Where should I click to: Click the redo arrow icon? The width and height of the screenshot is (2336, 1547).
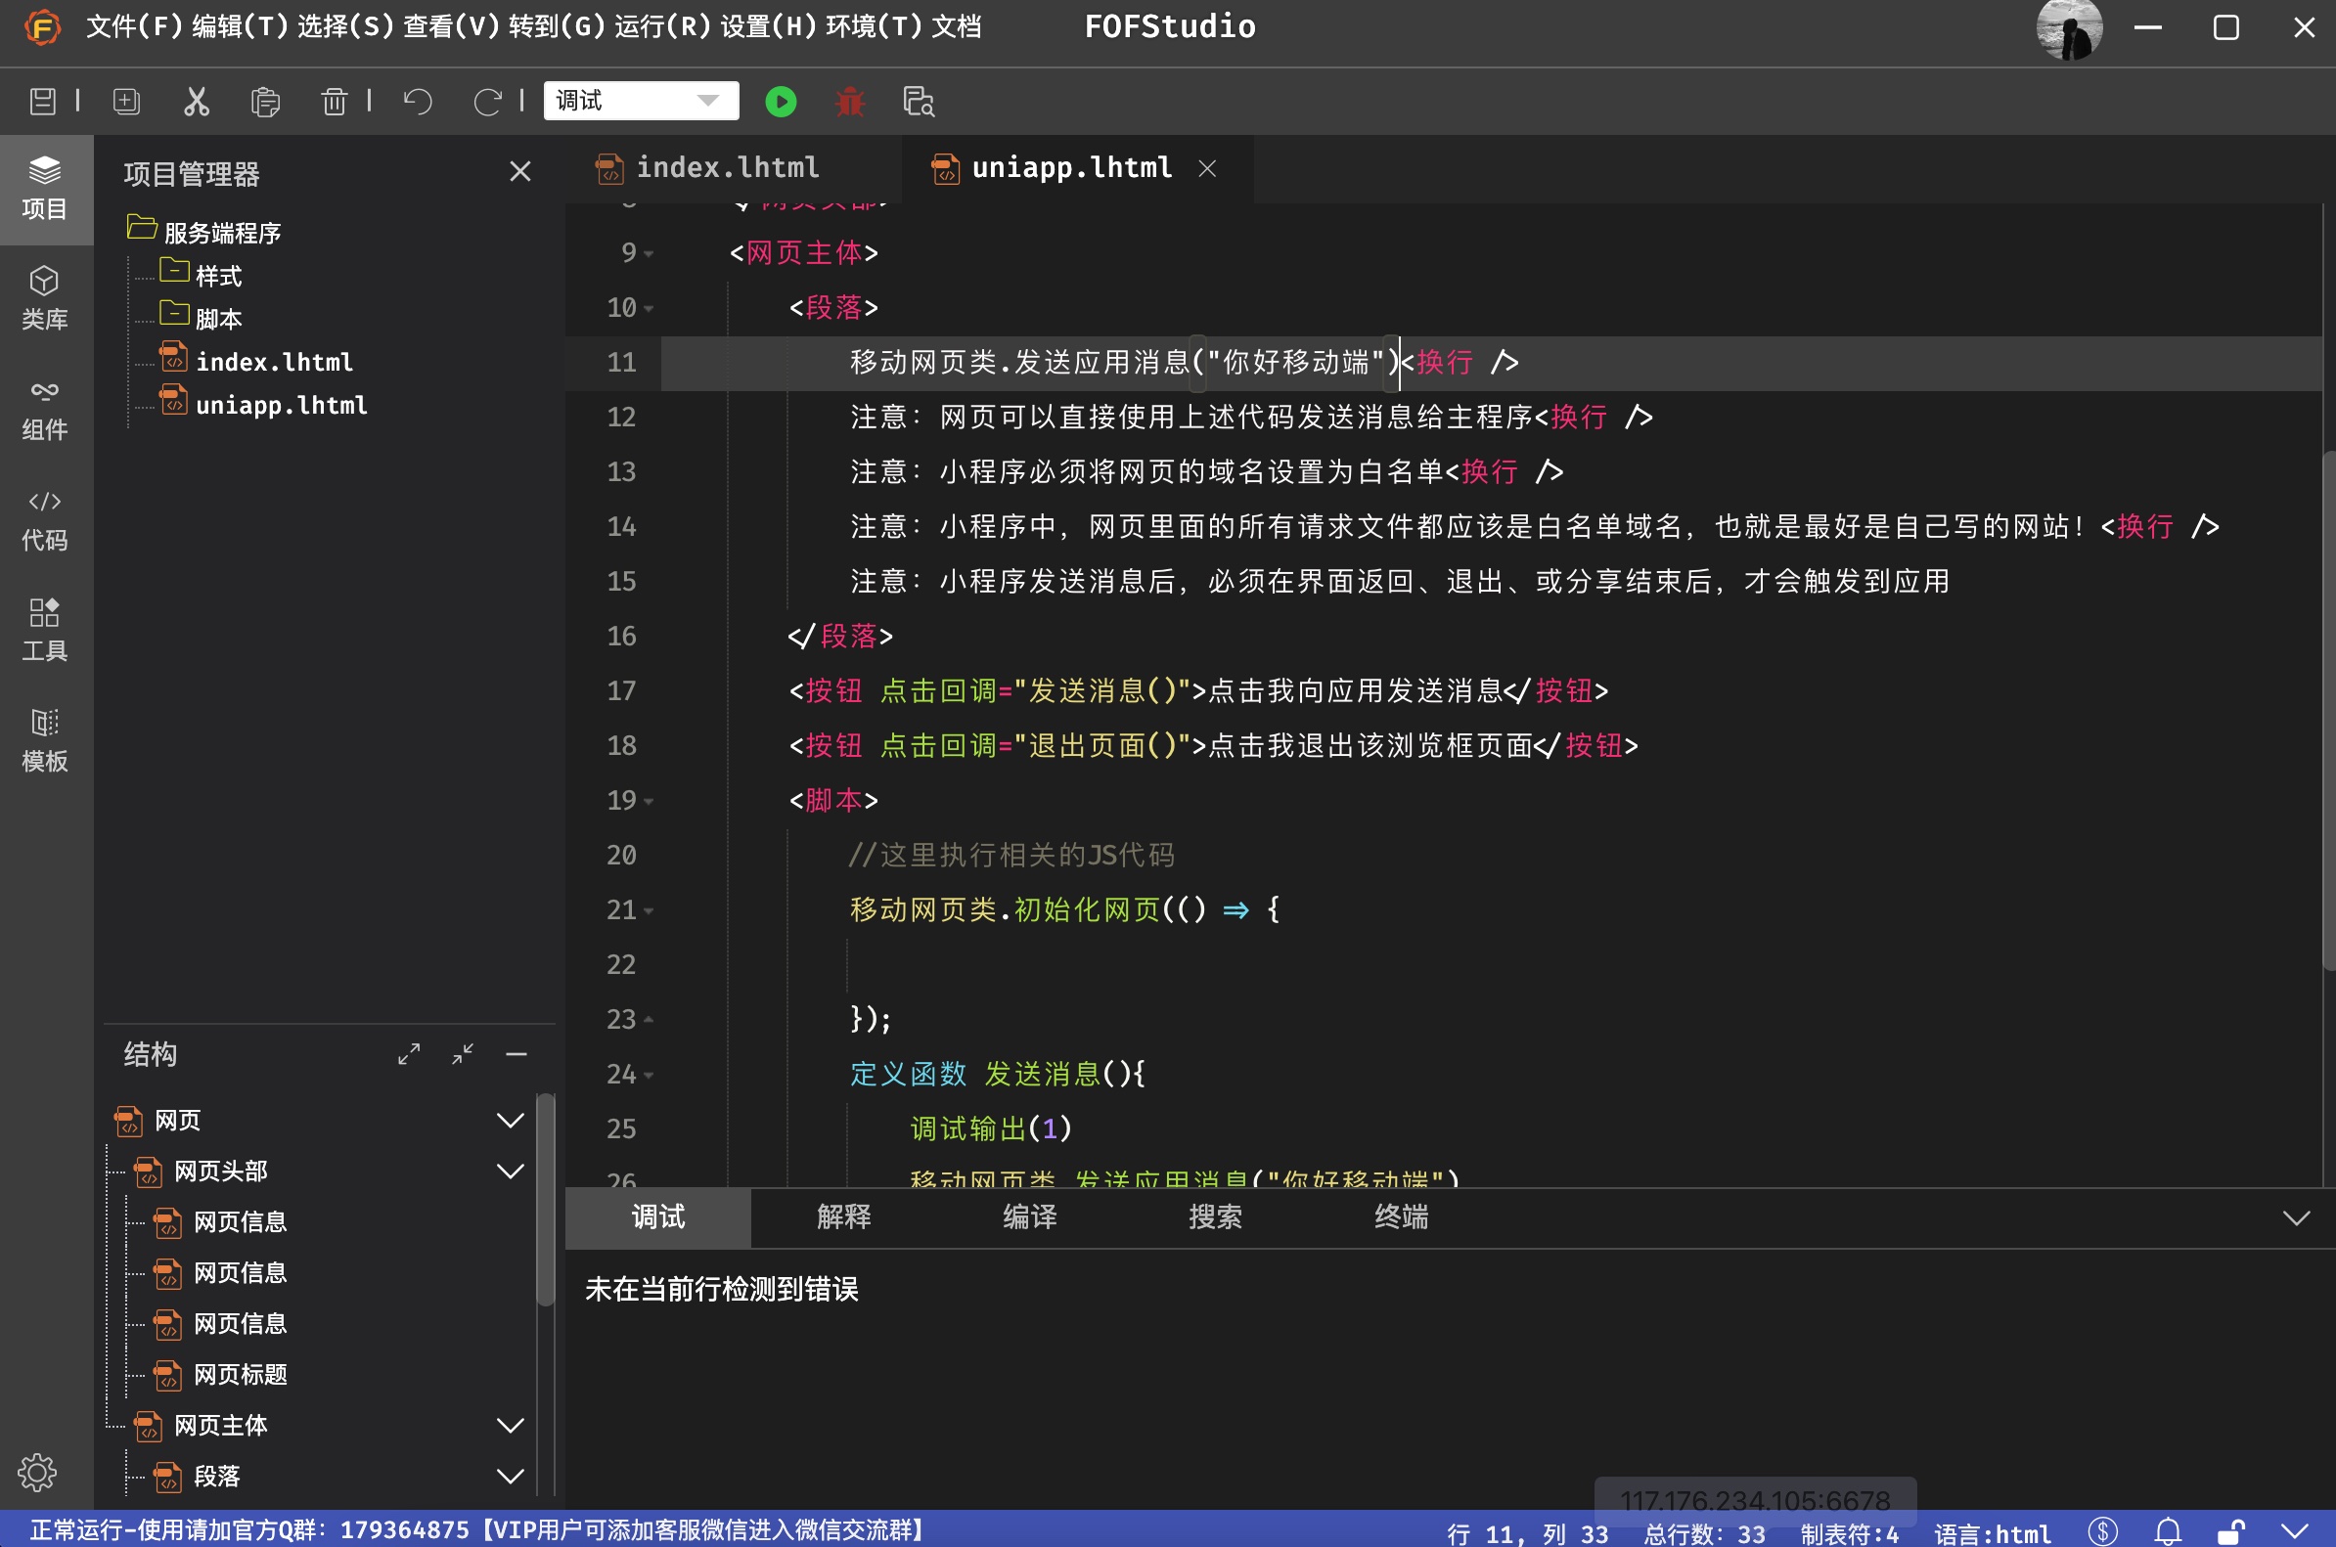pyautogui.click(x=487, y=102)
